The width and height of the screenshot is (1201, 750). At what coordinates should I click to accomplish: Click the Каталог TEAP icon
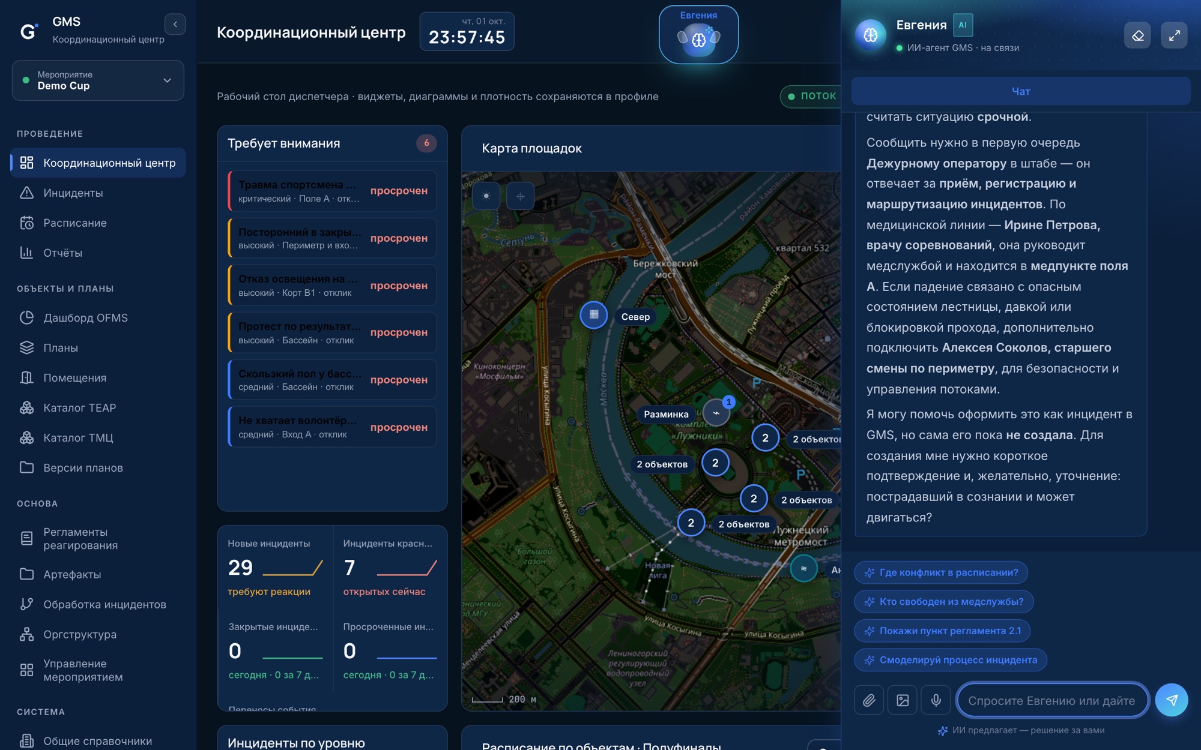coord(26,407)
